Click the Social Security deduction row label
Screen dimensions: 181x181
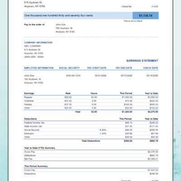click(32, 130)
